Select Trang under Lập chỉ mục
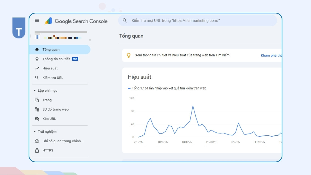 click(47, 100)
